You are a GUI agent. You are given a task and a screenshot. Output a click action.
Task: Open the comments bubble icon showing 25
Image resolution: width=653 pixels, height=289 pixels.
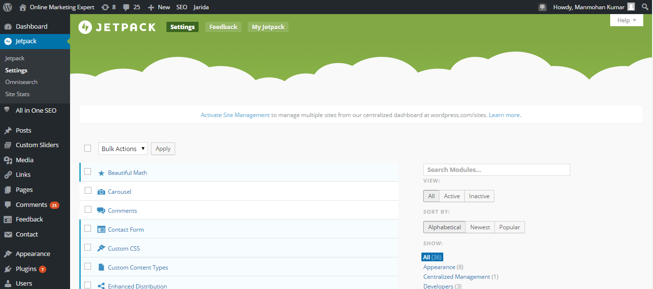(x=127, y=7)
